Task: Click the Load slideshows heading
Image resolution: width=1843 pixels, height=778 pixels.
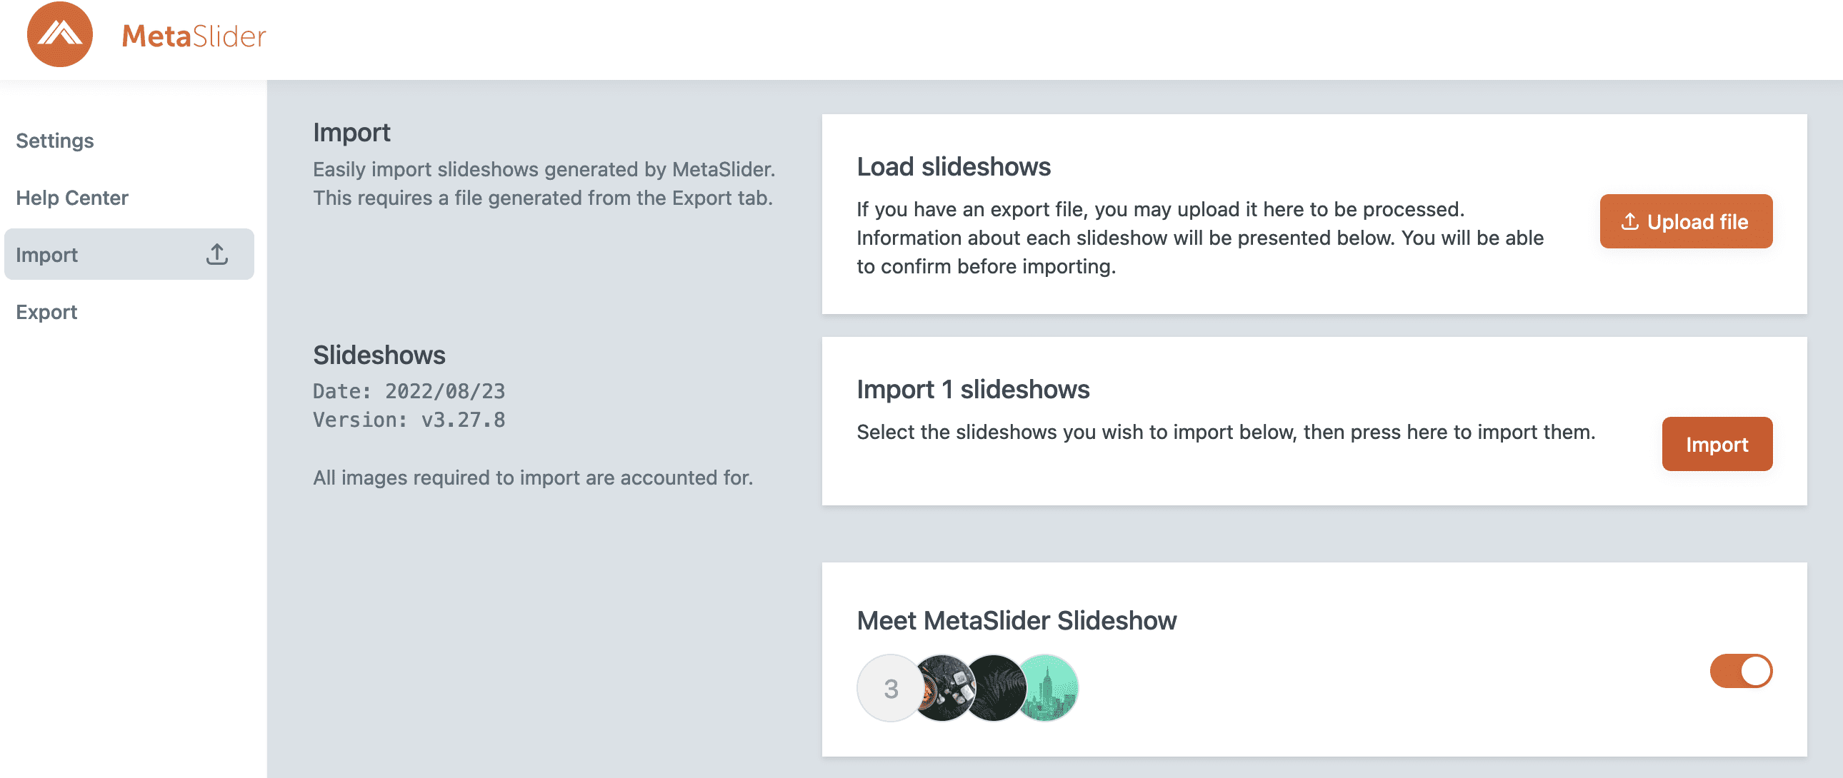Action: pyautogui.click(x=953, y=166)
